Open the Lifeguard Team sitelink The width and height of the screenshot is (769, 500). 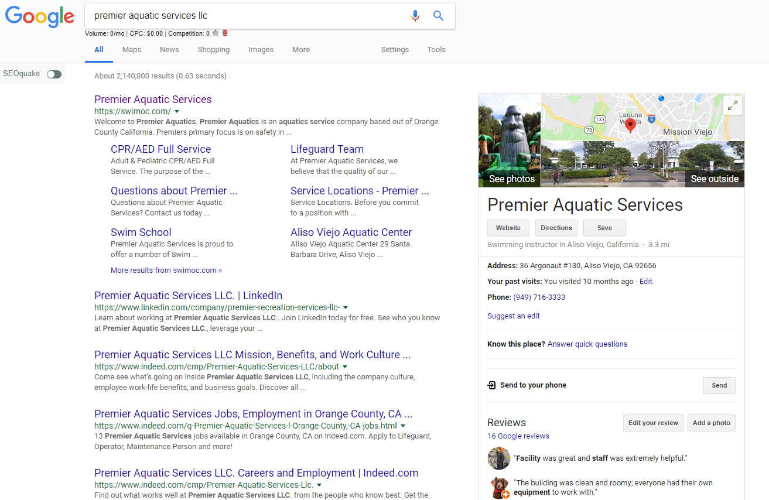[327, 149]
